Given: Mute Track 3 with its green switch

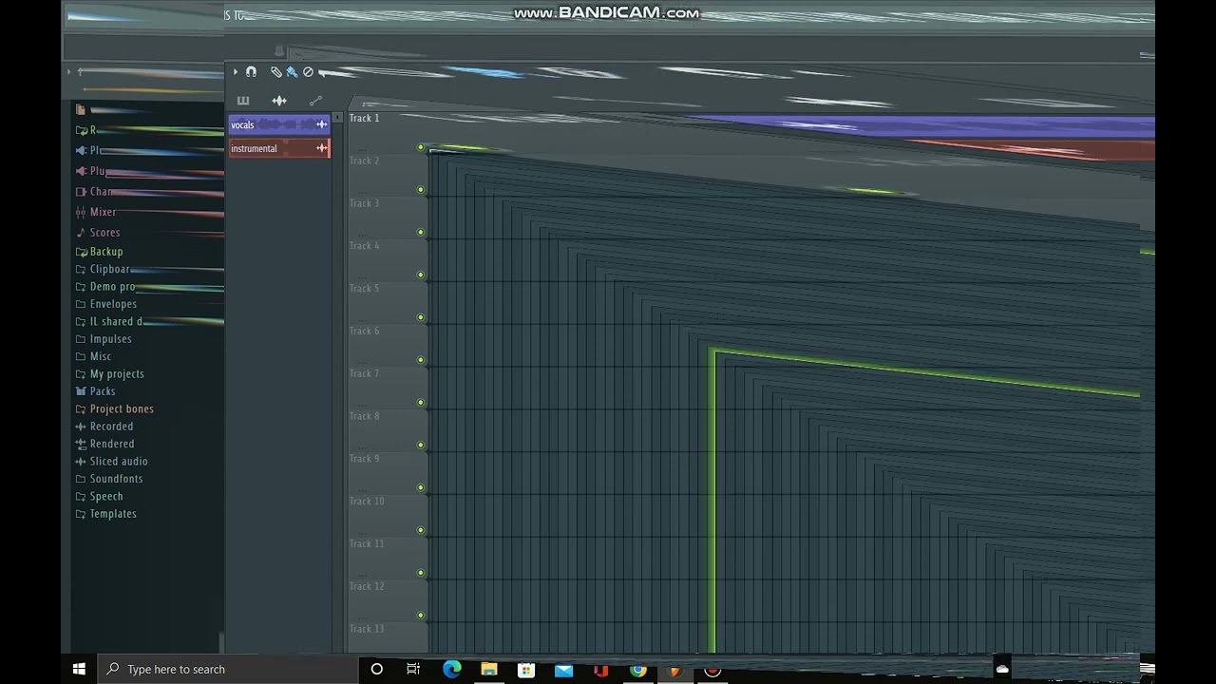Looking at the screenshot, I should [x=421, y=233].
